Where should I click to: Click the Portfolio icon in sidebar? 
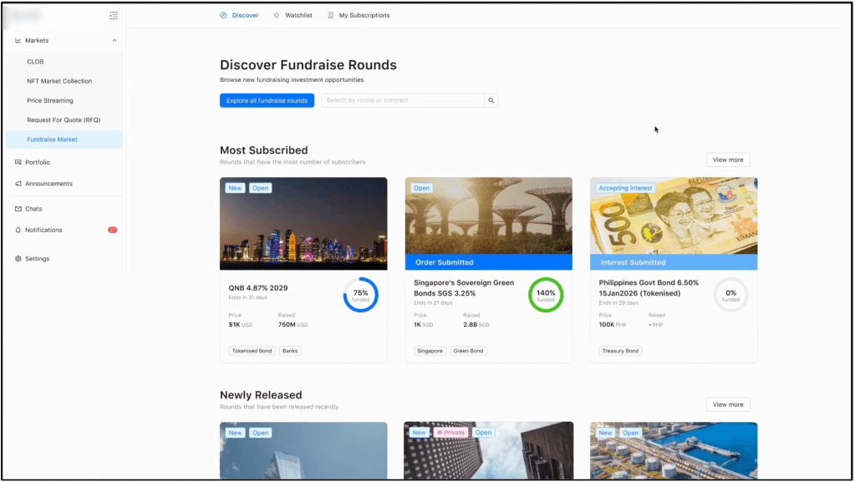coord(18,162)
